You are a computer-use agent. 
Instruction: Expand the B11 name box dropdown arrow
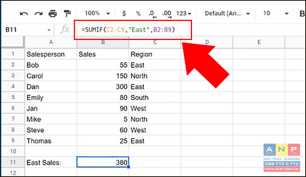pyautogui.click(x=49, y=30)
